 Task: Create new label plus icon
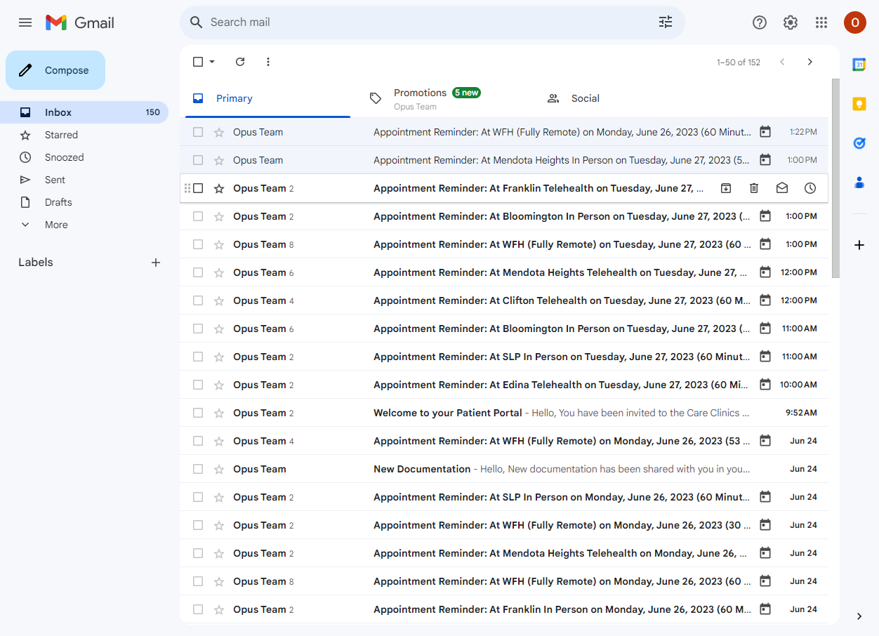[x=156, y=263]
